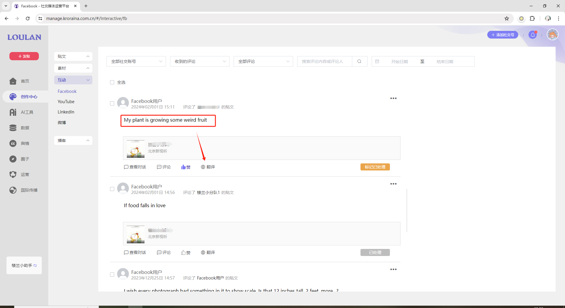Open more options for the 15:11 comment
Viewport: 565px width, 308px height.
click(x=393, y=98)
